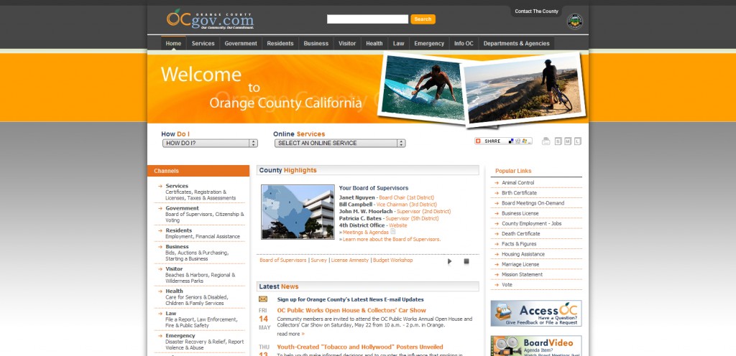Open the Housing Assistance link
736x356 pixels.
[x=523, y=254]
